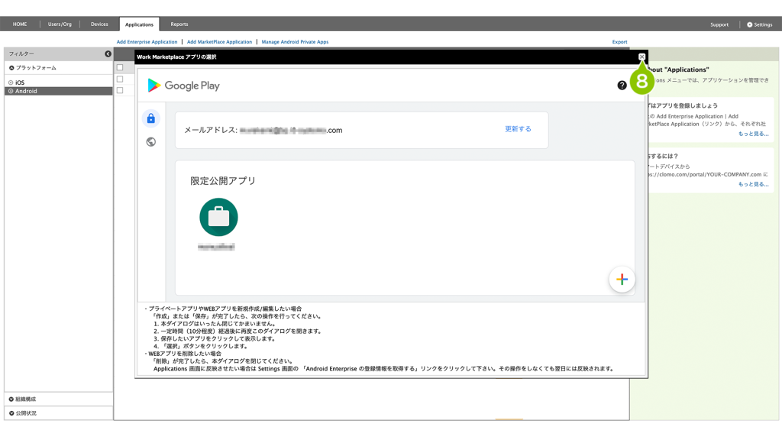Open Google Play help question icon
This screenshot has width=782, height=440.
622,86
